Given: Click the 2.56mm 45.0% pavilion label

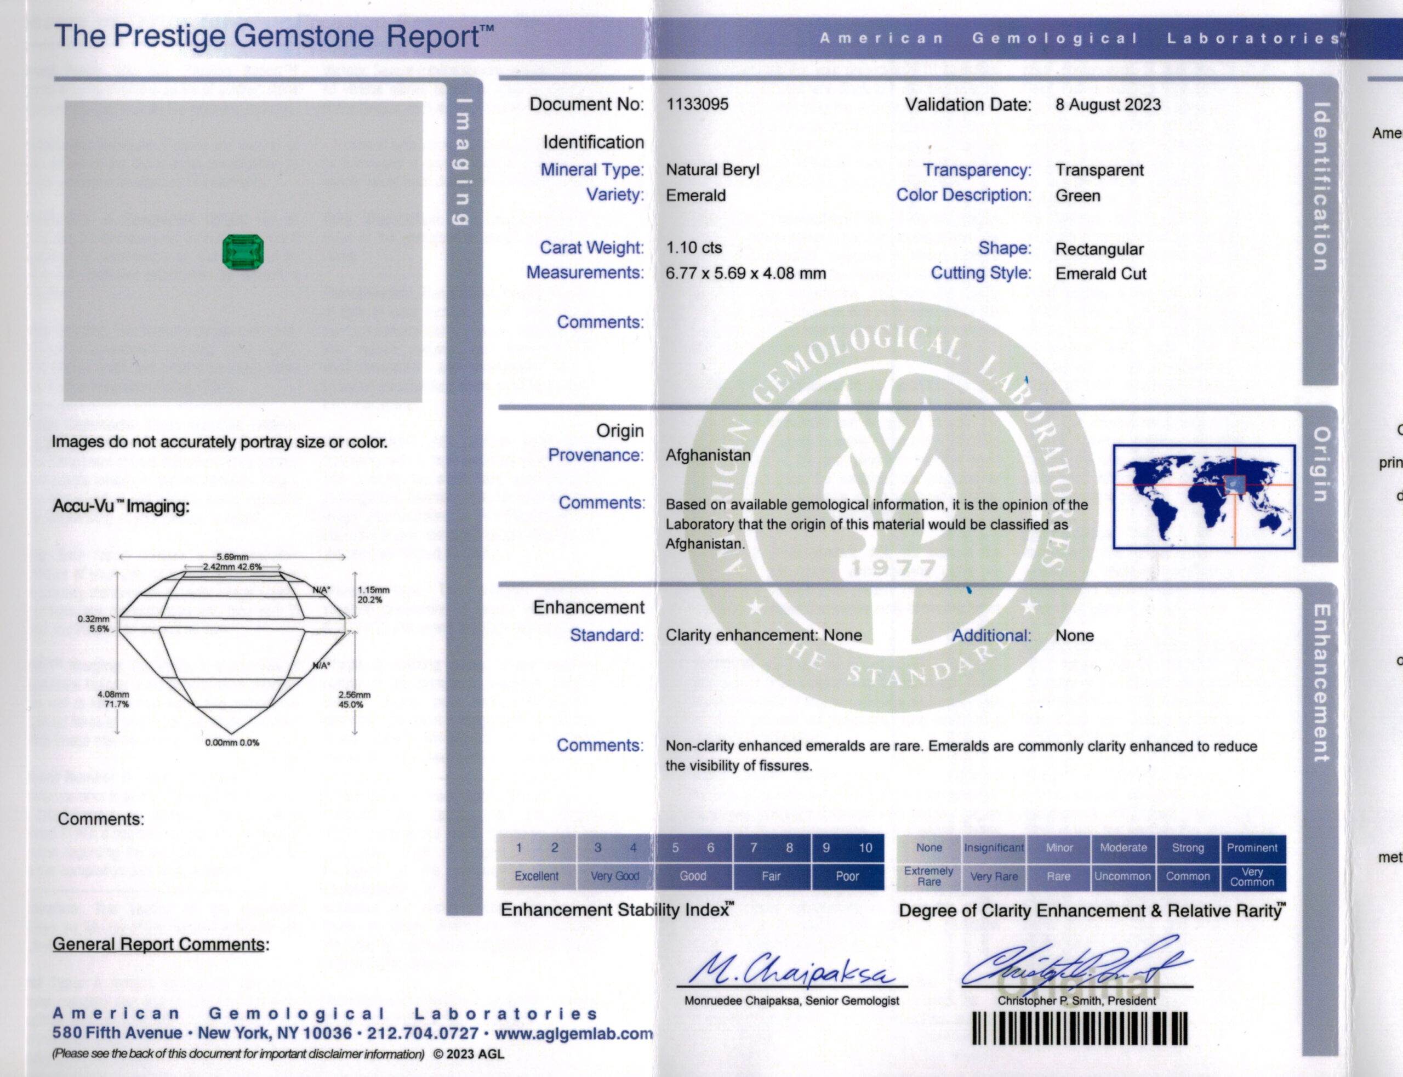Looking at the screenshot, I should coord(355,699).
